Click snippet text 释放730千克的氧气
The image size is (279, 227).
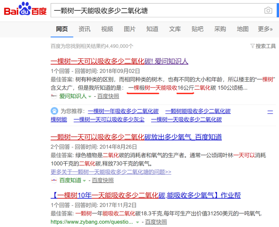click(127, 164)
